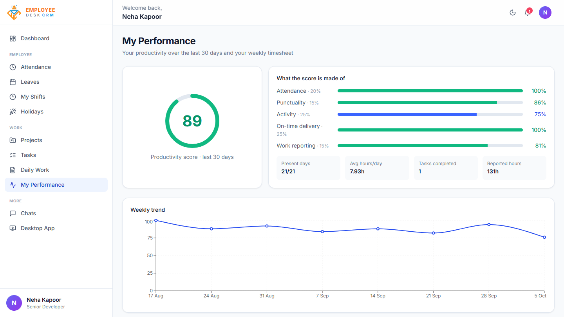This screenshot has width=564, height=317.
Task: Click the 7 Sep chart data point
Action: point(322,232)
